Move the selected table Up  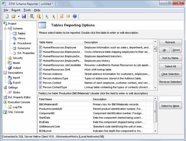(164, 50)
